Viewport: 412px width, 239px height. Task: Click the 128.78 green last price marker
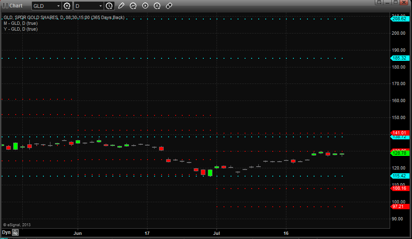tap(400, 153)
